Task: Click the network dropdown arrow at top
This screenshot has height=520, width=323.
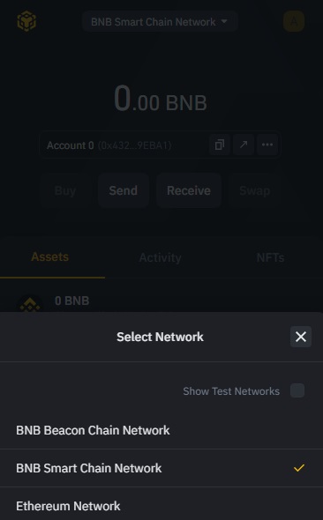Action: click(x=224, y=21)
